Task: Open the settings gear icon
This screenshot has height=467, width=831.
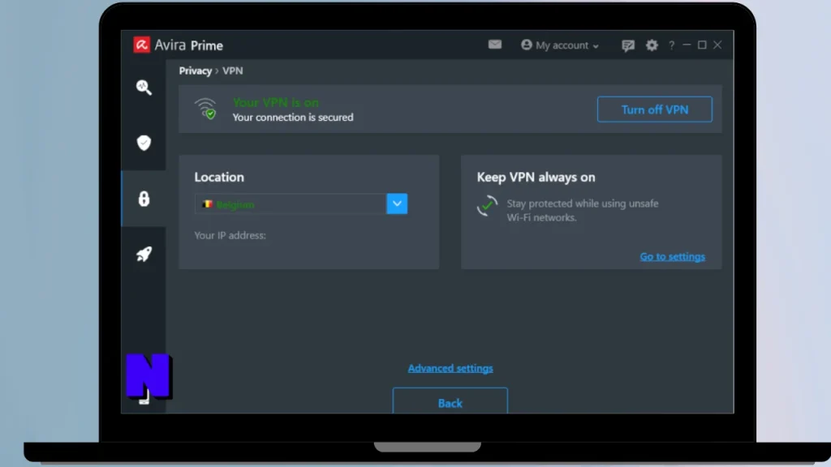Action: tap(652, 45)
